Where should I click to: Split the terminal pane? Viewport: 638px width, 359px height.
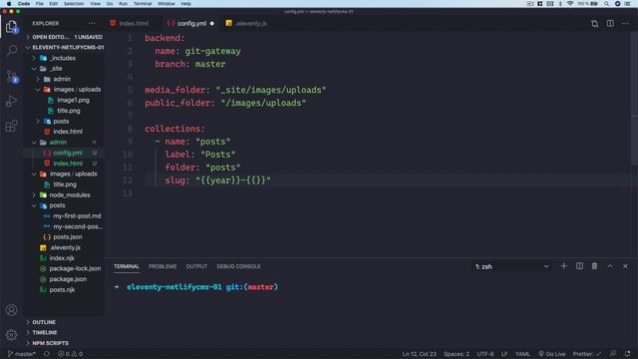[x=579, y=266]
